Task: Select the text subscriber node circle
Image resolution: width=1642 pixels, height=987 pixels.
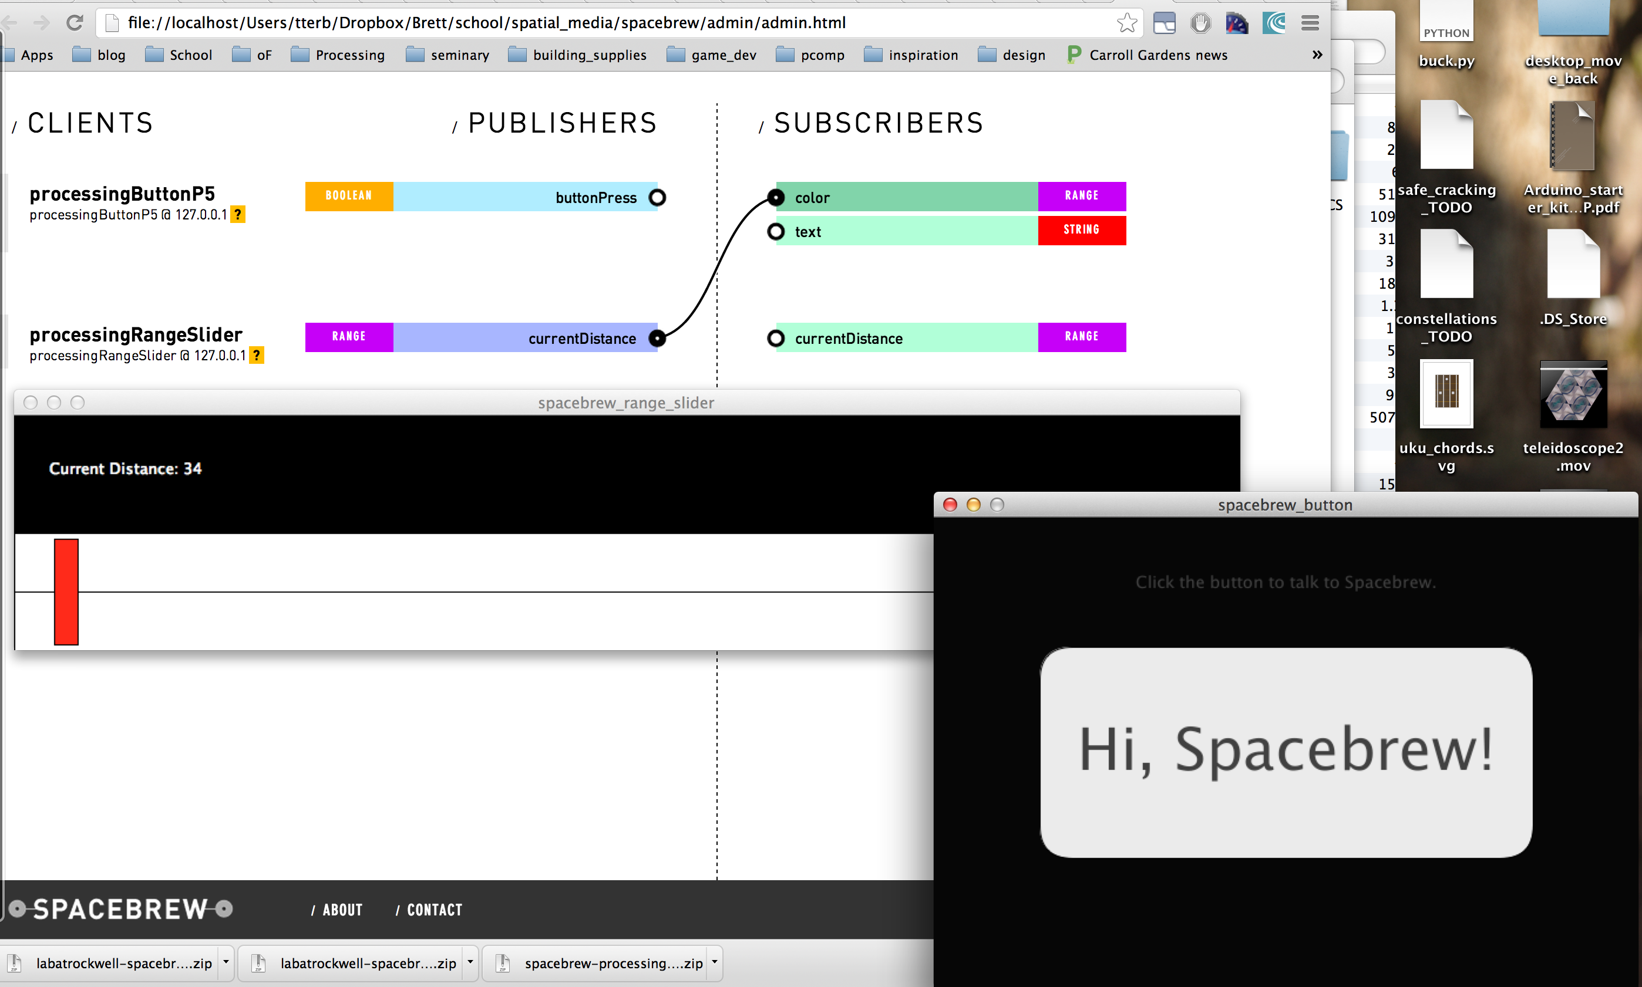Action: (775, 231)
